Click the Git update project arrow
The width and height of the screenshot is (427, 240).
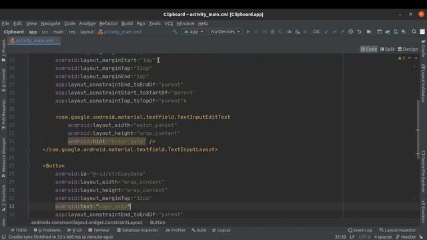coord(326,32)
